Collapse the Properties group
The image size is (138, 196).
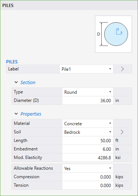point(16,114)
